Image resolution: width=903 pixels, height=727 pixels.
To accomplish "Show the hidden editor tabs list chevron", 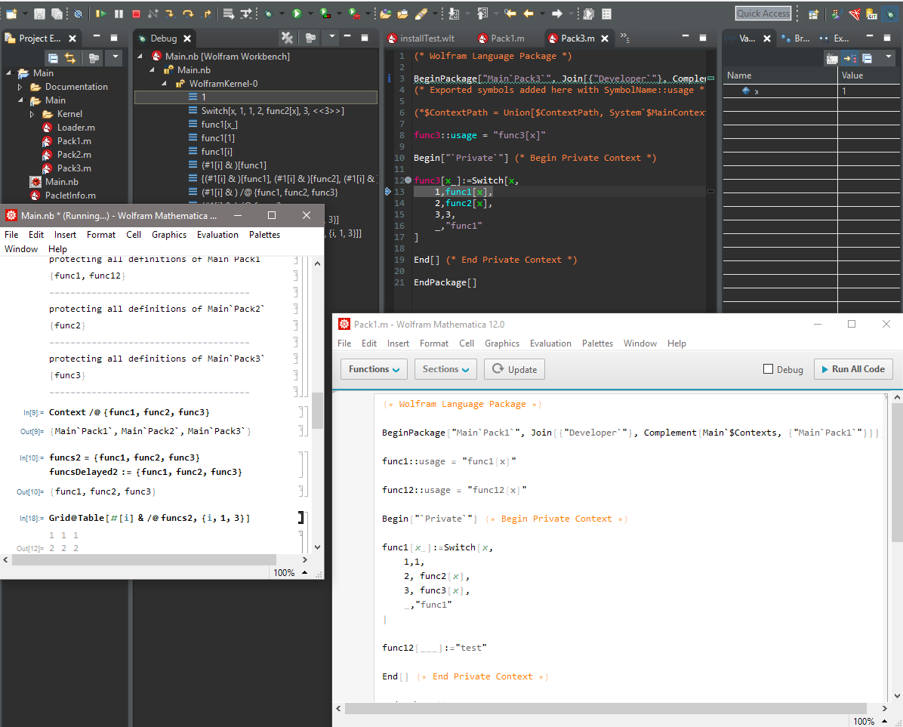I will point(625,38).
